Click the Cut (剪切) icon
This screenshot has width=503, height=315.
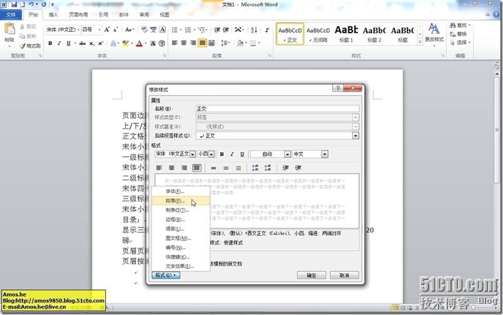[x=28, y=27]
